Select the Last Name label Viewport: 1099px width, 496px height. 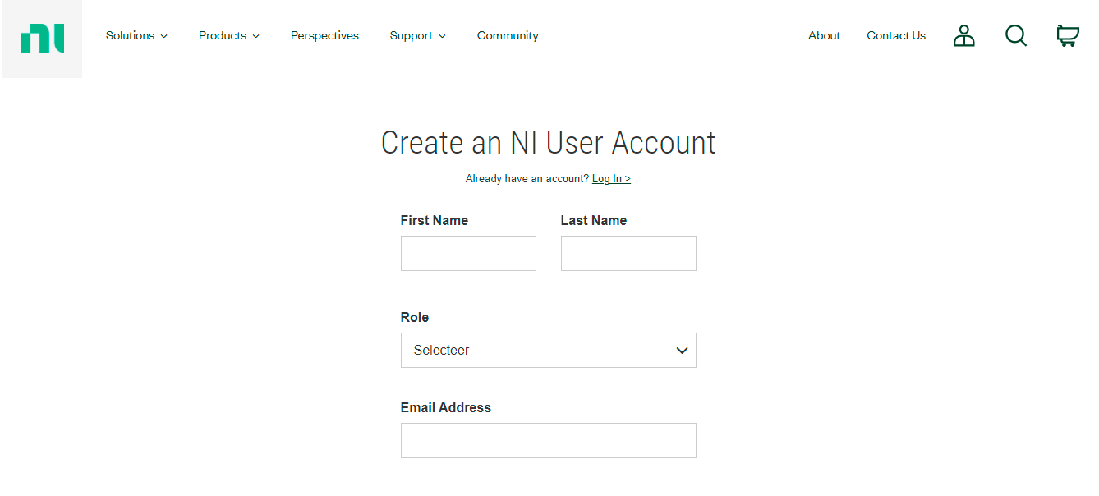click(x=594, y=220)
